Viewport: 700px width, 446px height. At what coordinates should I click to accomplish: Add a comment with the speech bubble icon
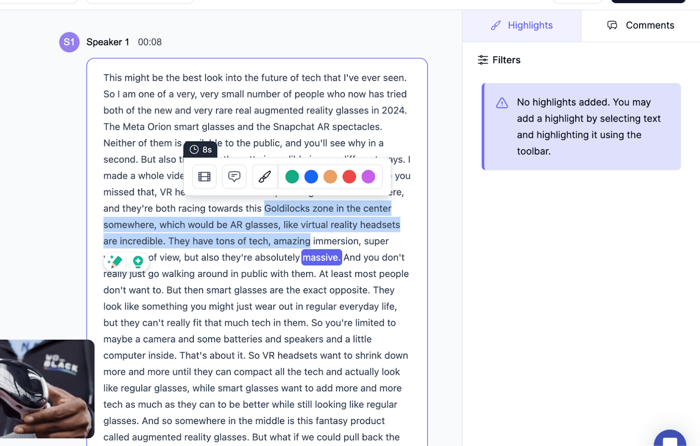[234, 176]
